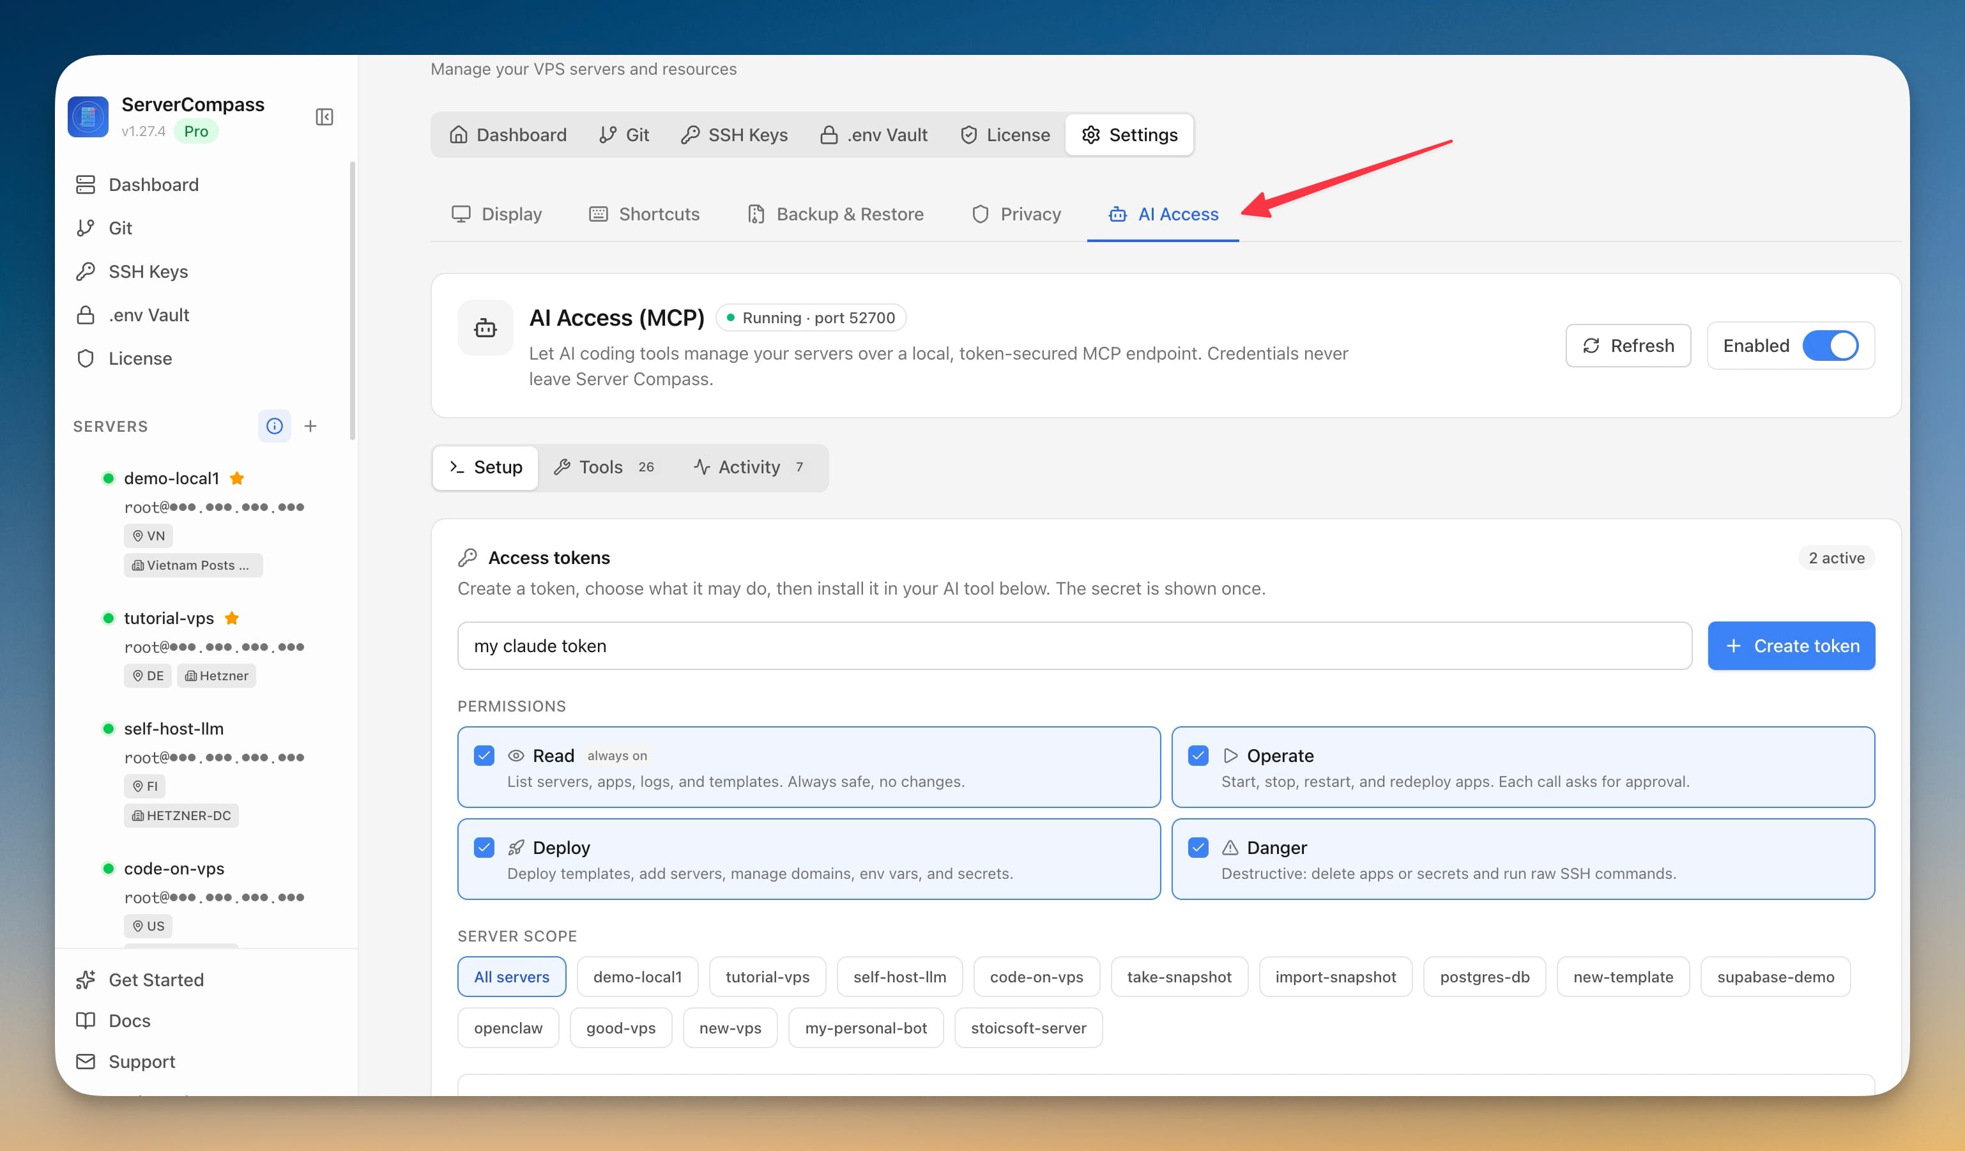Select the Settings tab

tap(1129, 135)
